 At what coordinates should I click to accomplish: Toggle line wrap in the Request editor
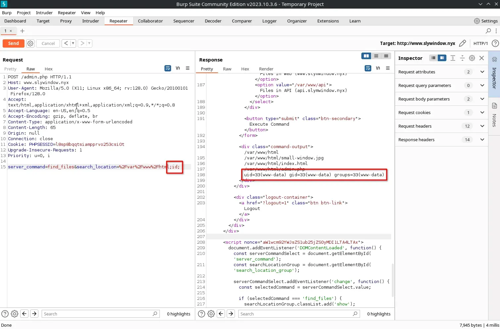pos(168,68)
